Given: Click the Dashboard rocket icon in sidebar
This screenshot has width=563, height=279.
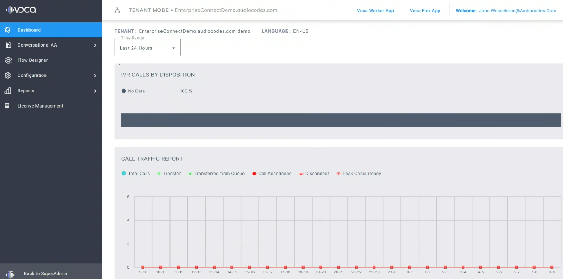Looking at the screenshot, I should (8, 30).
